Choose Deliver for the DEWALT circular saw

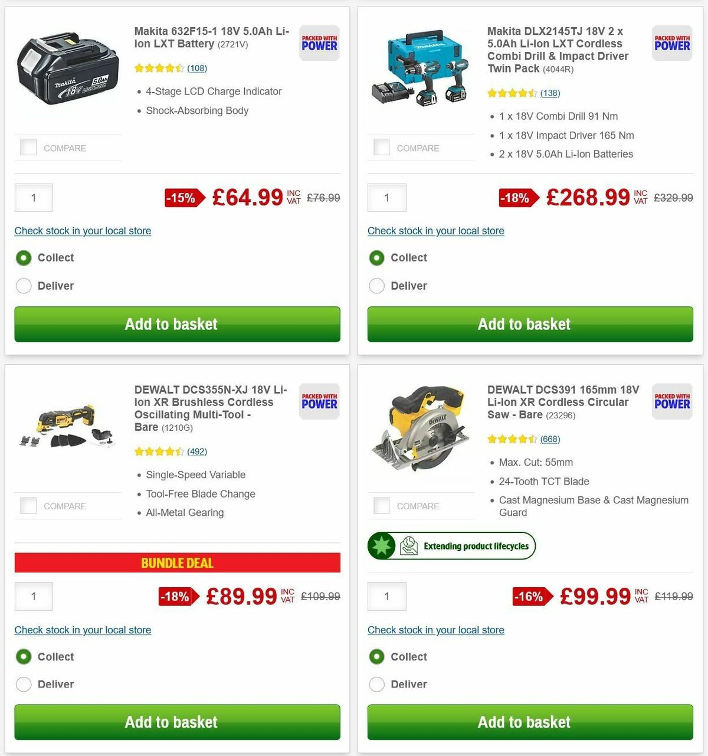[376, 684]
